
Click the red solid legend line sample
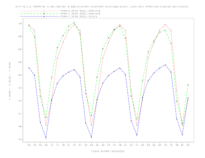pyautogui.click(x=40, y=11)
